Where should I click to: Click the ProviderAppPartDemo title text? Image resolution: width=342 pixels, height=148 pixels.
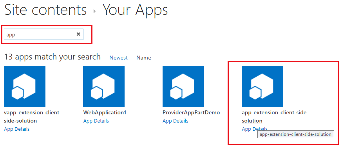191,113
